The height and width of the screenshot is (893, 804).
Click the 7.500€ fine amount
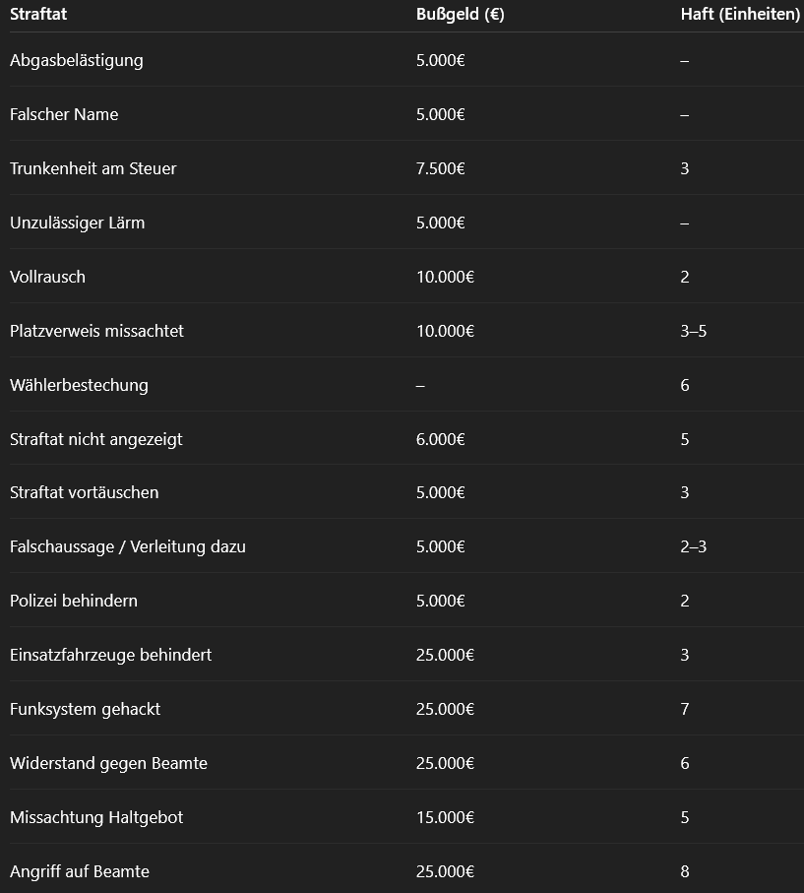[440, 168]
